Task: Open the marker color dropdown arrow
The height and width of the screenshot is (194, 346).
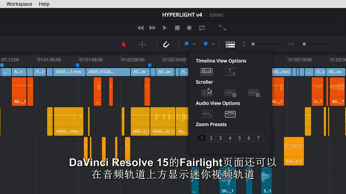Action: pyautogui.click(x=213, y=44)
